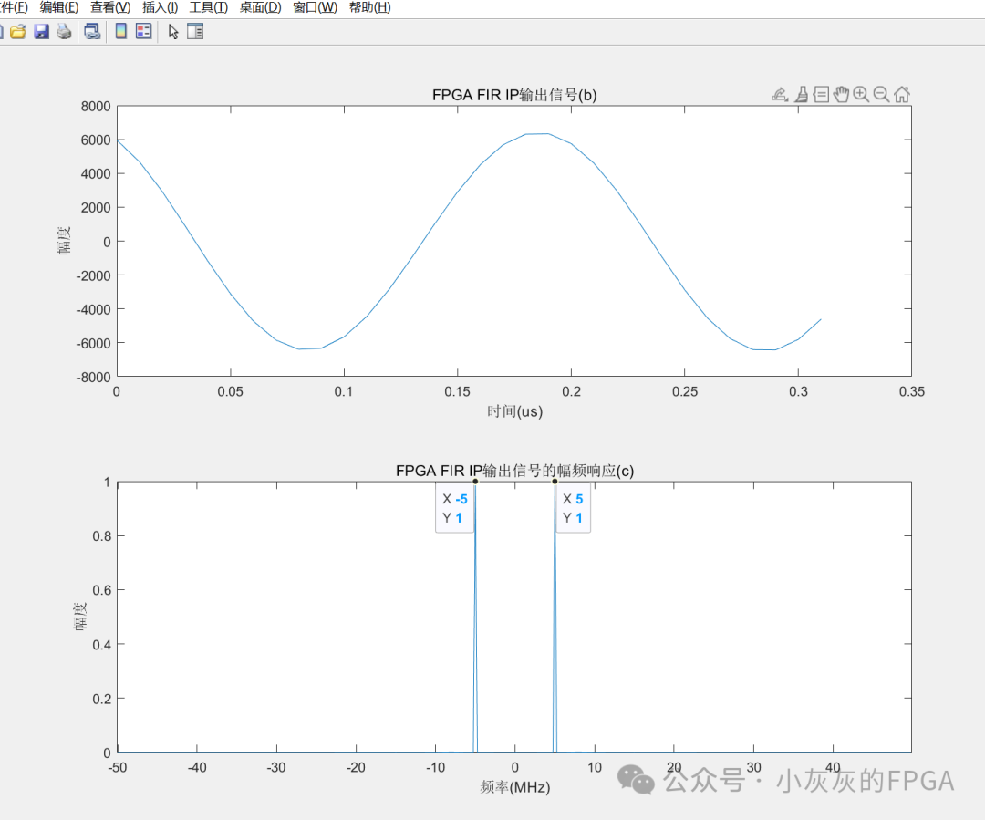The width and height of the screenshot is (985, 820).
Task: Select the Pan hand tool icon
Action: click(x=841, y=95)
